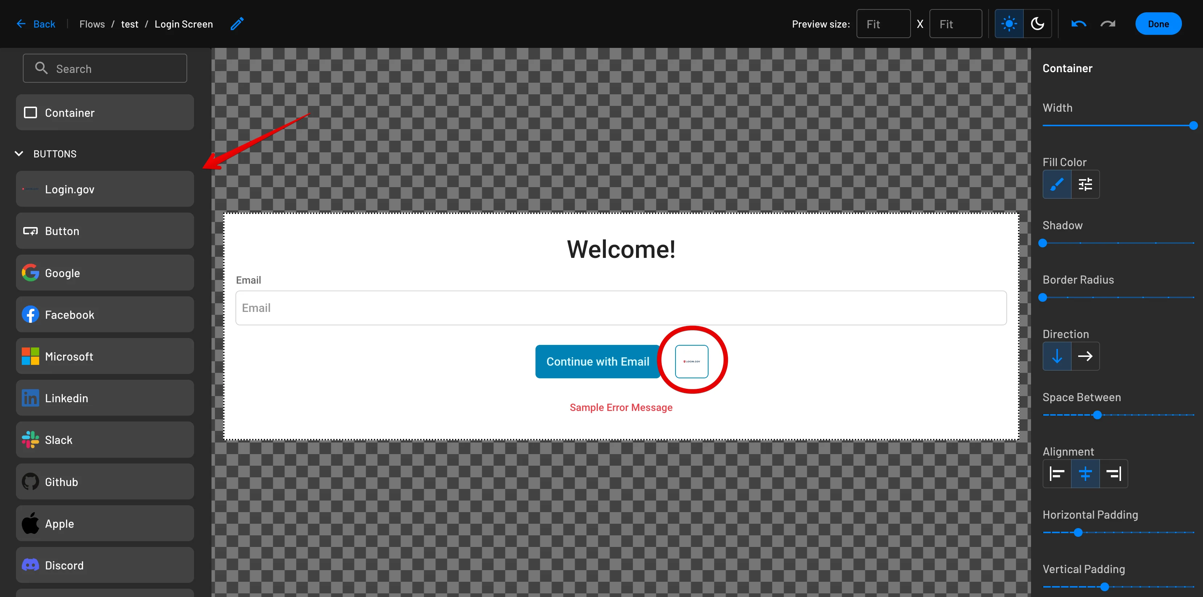Click the redo arrow icon

coord(1108,24)
